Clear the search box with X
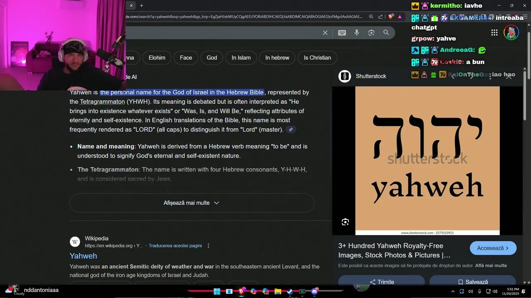The image size is (531, 298). tap(325, 33)
